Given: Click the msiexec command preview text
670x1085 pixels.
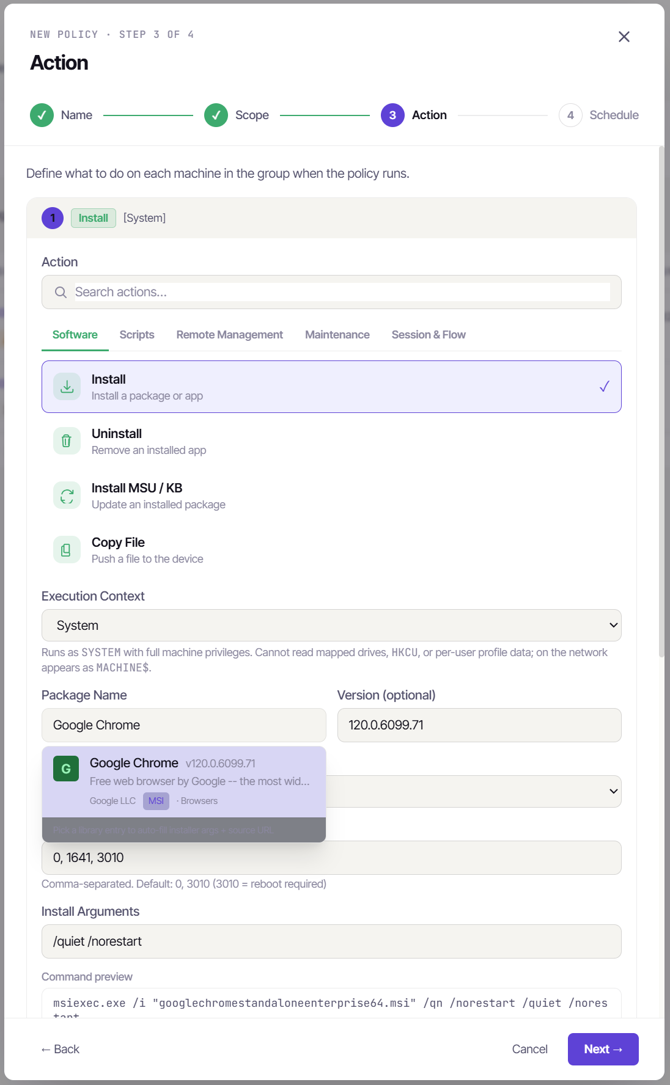Looking at the screenshot, I should pyautogui.click(x=331, y=1004).
